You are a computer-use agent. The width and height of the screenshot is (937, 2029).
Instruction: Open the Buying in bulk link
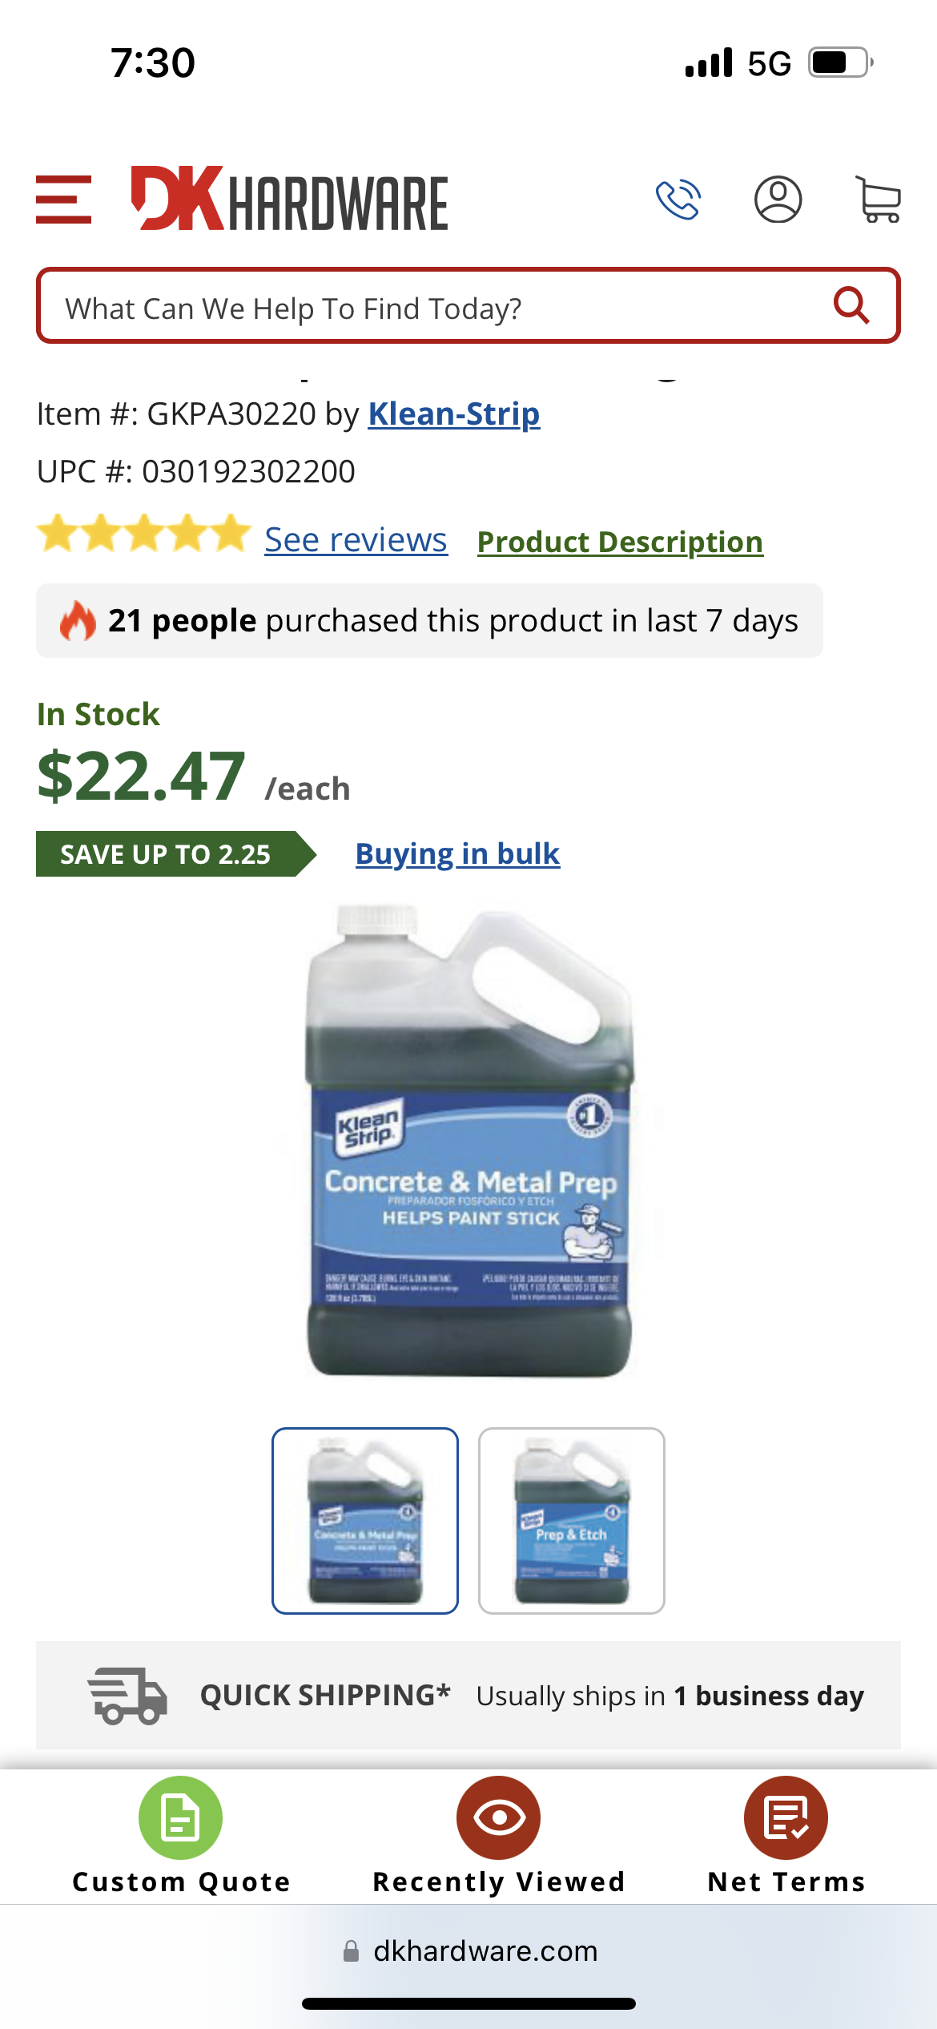(457, 854)
